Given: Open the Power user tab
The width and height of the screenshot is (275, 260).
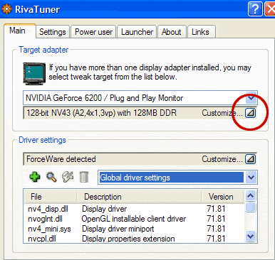Looking at the screenshot, I should pyautogui.click(x=93, y=32).
